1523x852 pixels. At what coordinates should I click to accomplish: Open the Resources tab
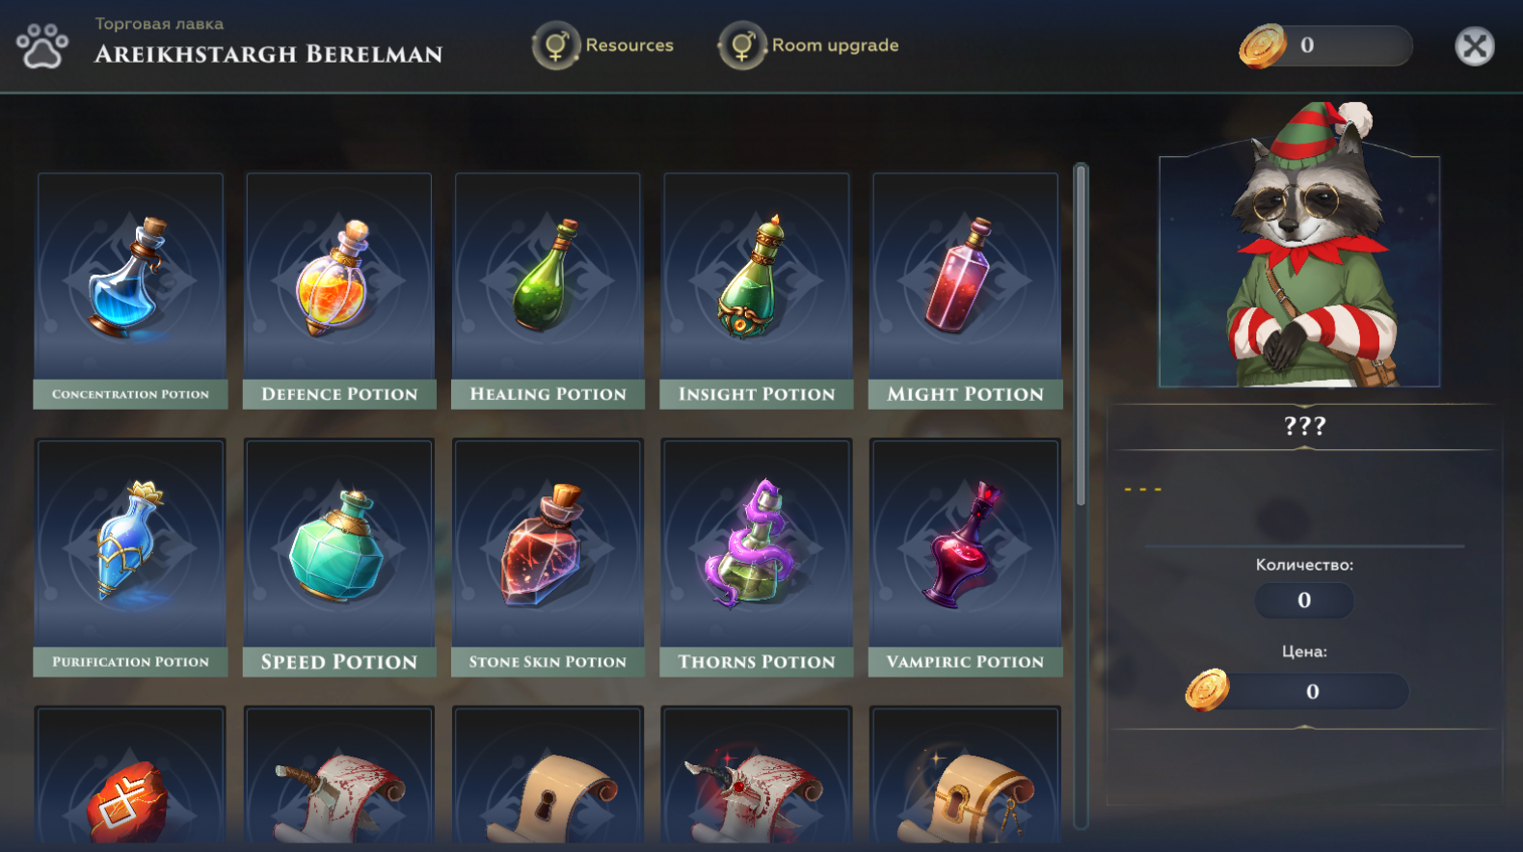click(603, 45)
